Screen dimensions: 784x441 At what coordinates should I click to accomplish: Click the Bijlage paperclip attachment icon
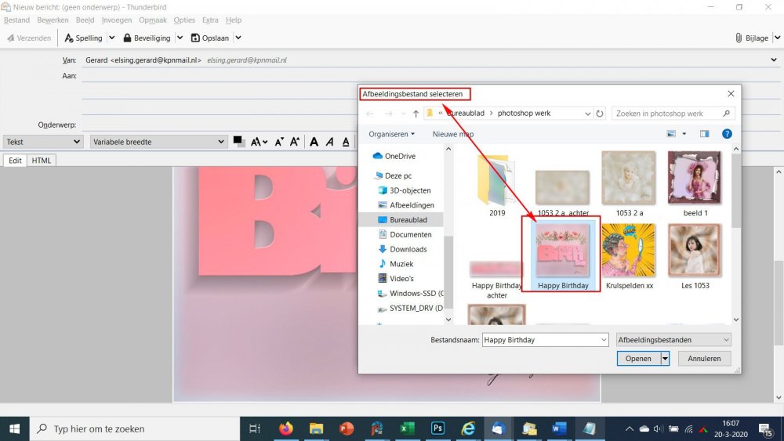coord(739,38)
